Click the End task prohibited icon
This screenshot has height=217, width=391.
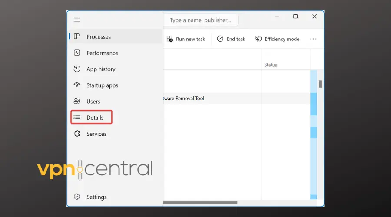[x=220, y=39]
